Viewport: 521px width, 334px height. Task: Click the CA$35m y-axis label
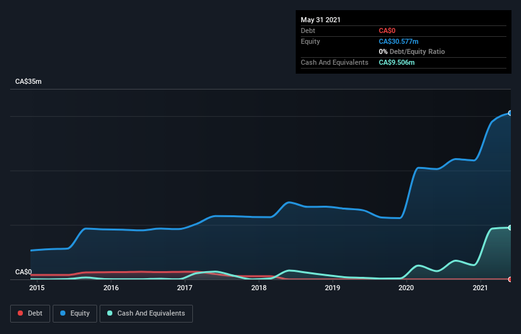tap(29, 81)
